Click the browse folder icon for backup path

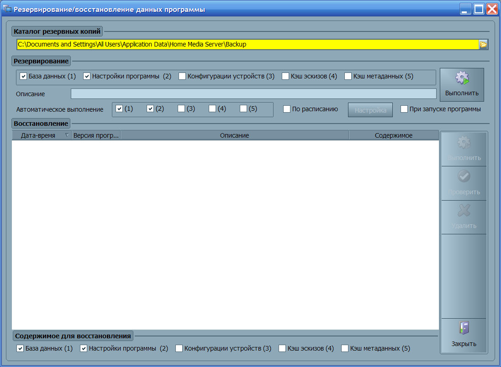pyautogui.click(x=483, y=45)
